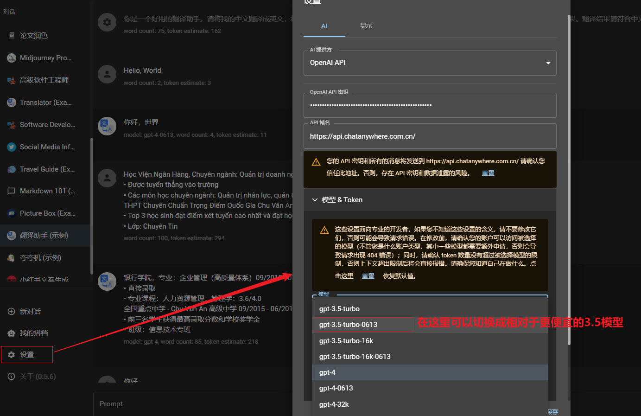Click the new conversation plus icon
Viewport: 641px width, 416px height.
(12, 312)
